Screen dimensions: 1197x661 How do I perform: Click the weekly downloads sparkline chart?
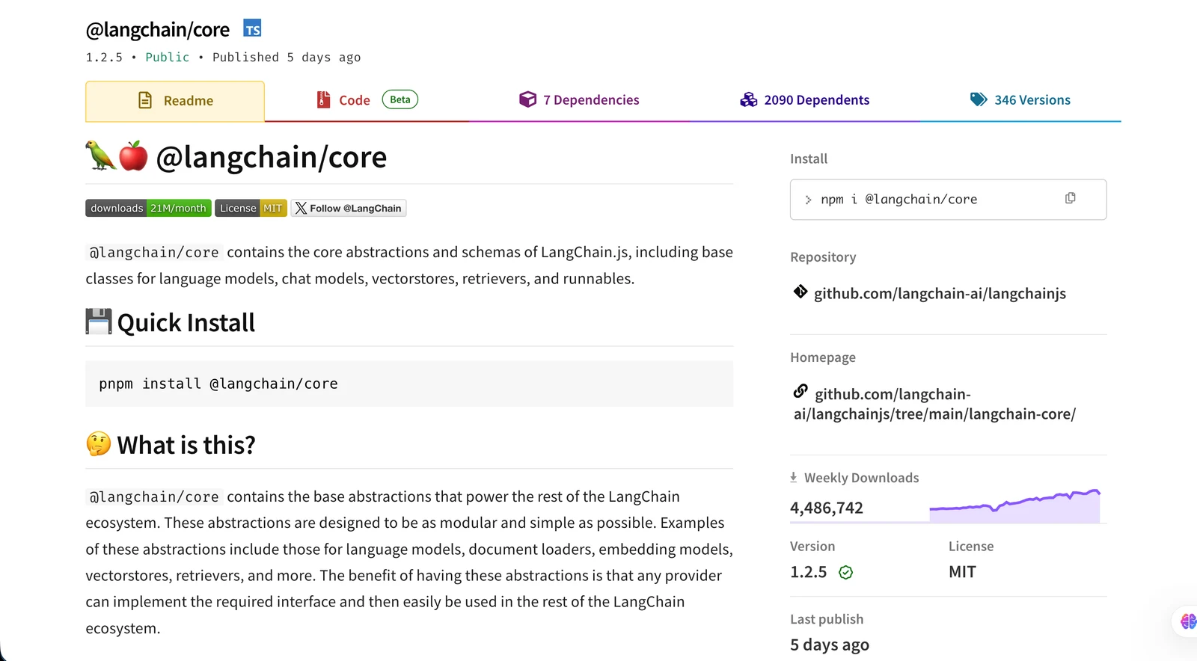[1014, 505]
